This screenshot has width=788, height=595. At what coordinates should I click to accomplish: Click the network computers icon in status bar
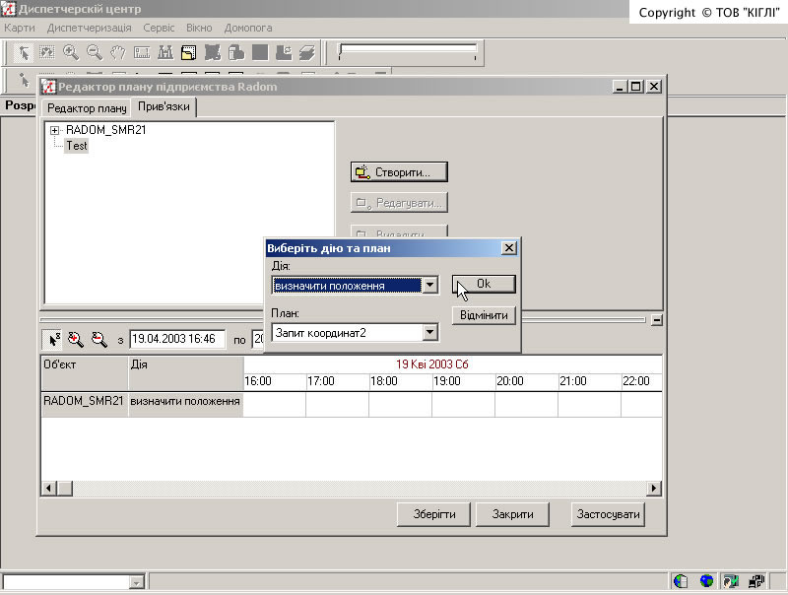tap(756, 581)
